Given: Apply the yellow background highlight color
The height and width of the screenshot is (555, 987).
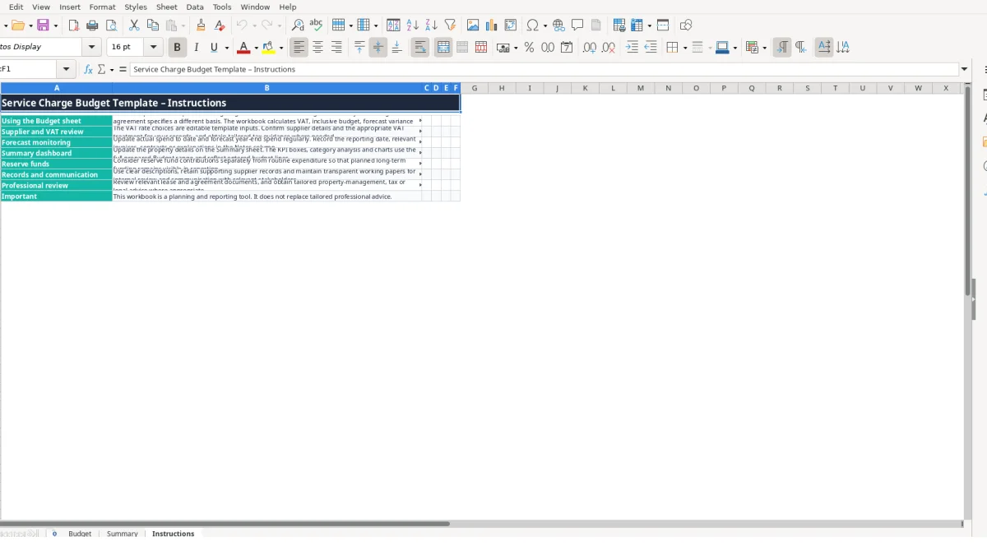Looking at the screenshot, I should click(268, 48).
